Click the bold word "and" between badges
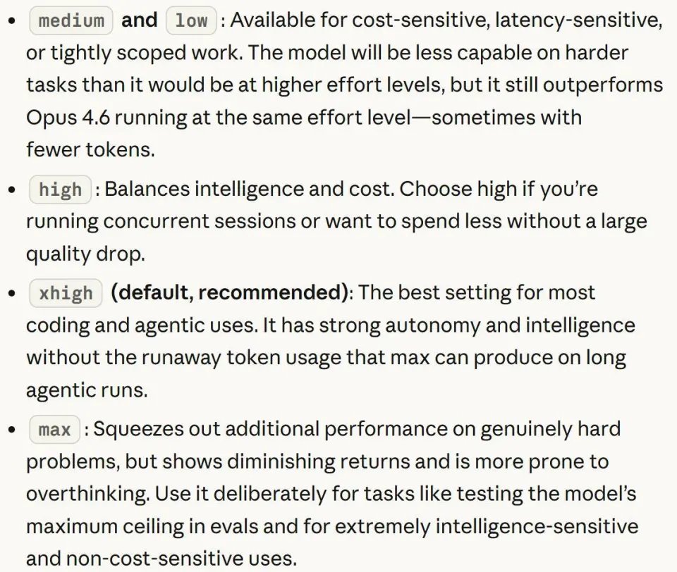This screenshot has height=572, width=677. coord(139,20)
